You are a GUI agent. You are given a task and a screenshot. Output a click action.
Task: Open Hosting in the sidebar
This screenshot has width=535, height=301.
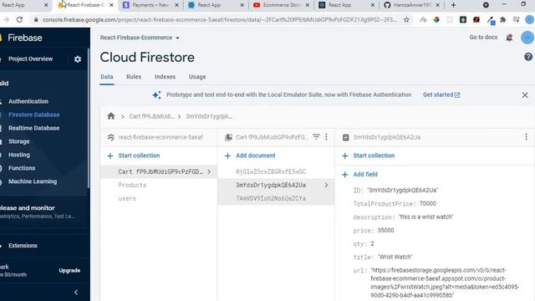click(x=19, y=155)
